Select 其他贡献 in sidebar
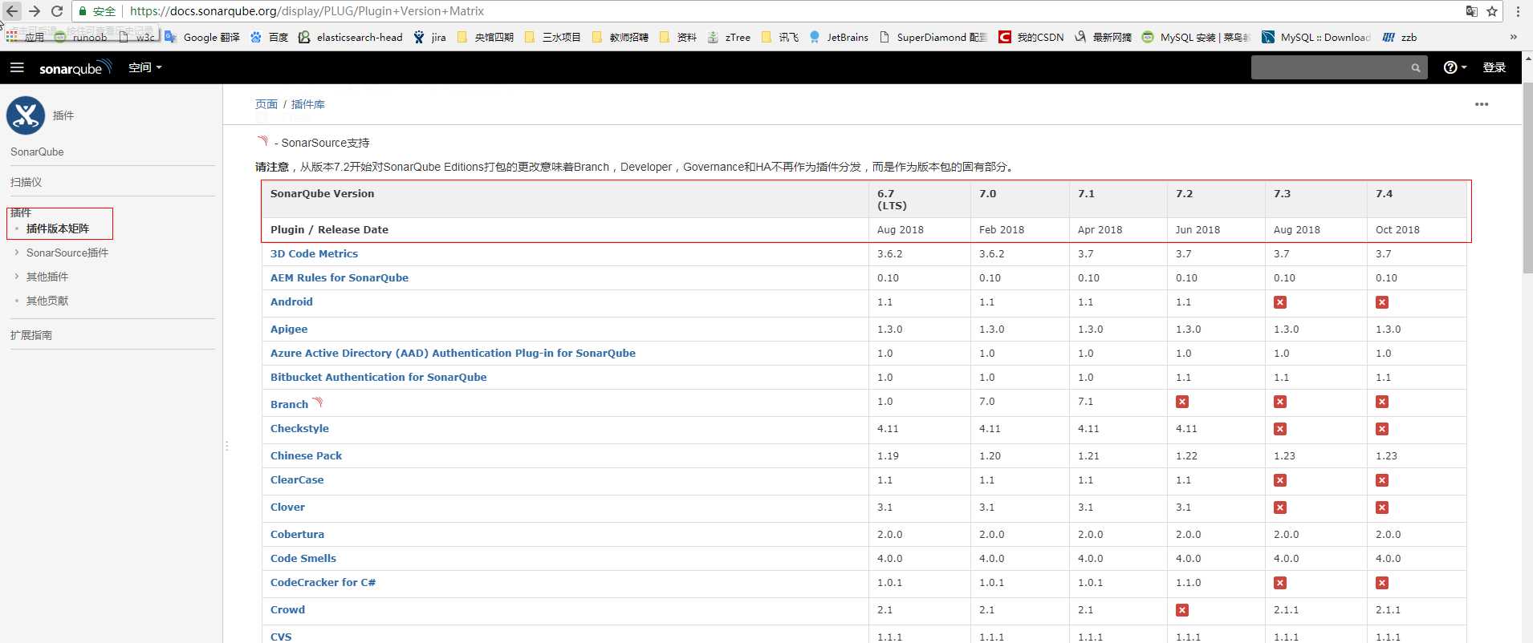 47,301
